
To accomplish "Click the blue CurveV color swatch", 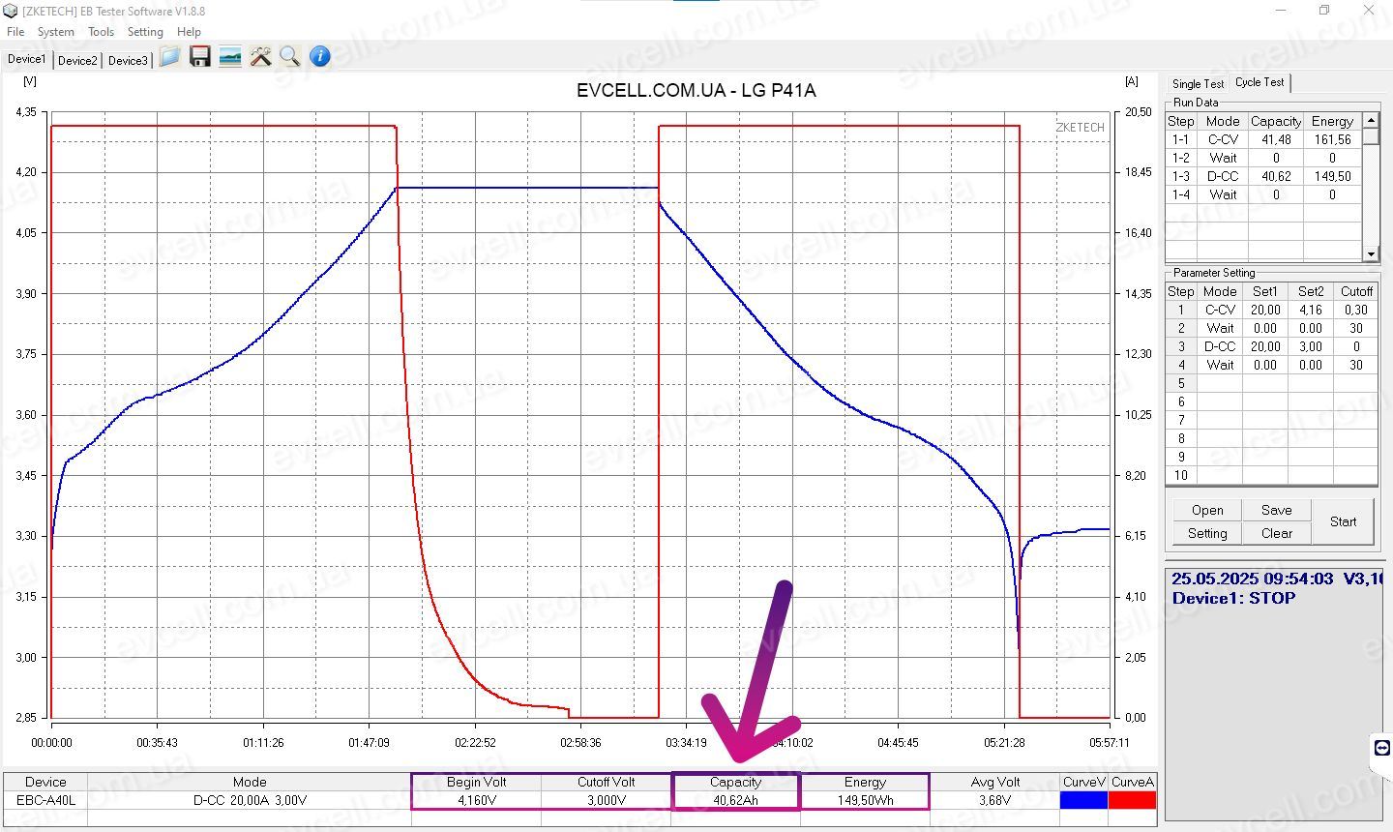I will pos(1083,800).
